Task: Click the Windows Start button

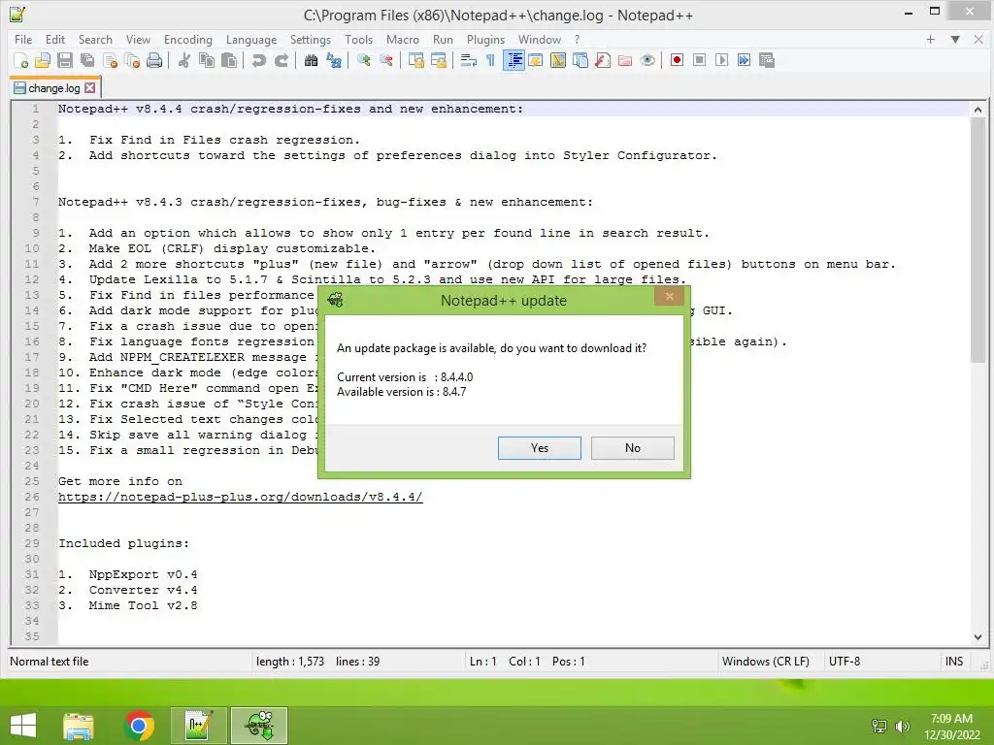Action: coord(23,726)
